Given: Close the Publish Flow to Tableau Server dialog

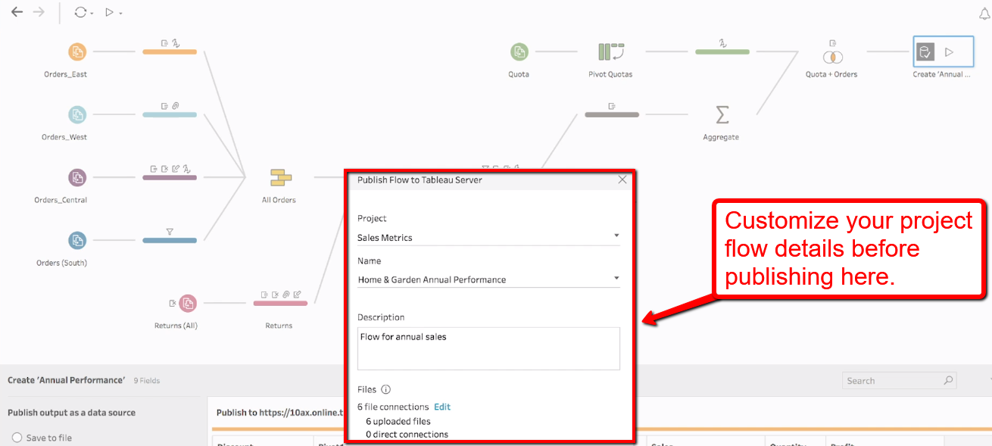Looking at the screenshot, I should 622,179.
